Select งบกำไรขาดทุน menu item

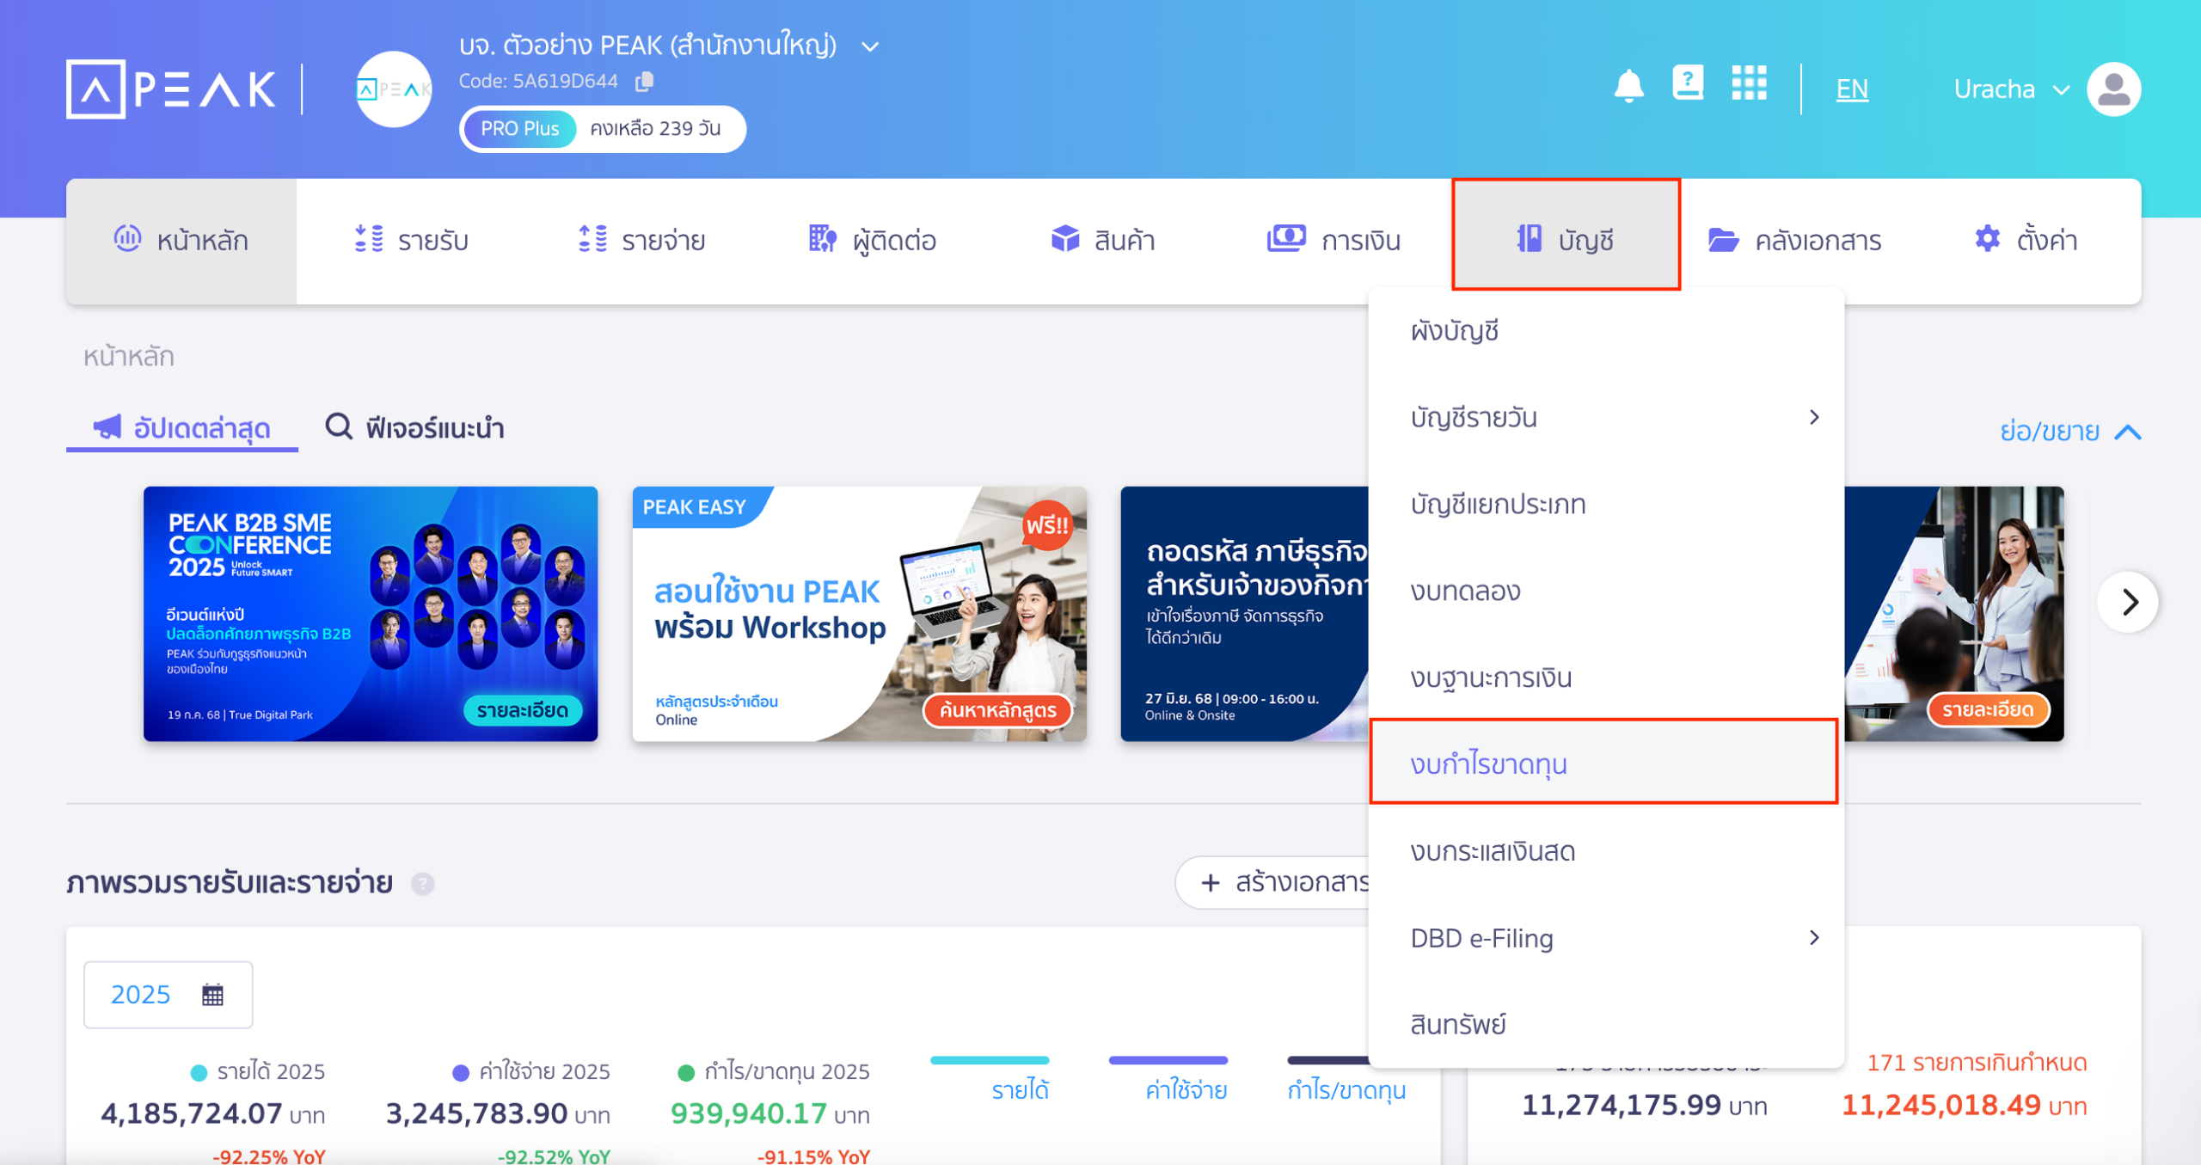click(1604, 763)
